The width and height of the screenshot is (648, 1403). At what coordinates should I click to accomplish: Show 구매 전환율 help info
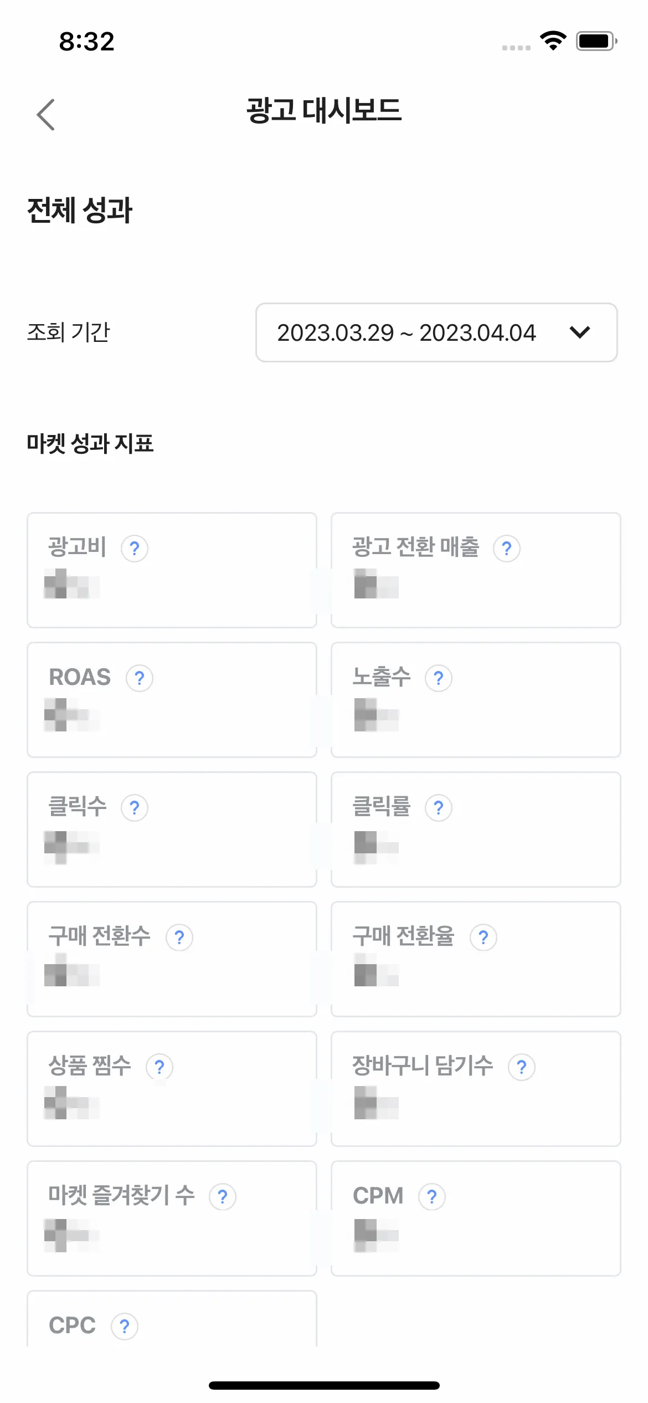point(484,938)
